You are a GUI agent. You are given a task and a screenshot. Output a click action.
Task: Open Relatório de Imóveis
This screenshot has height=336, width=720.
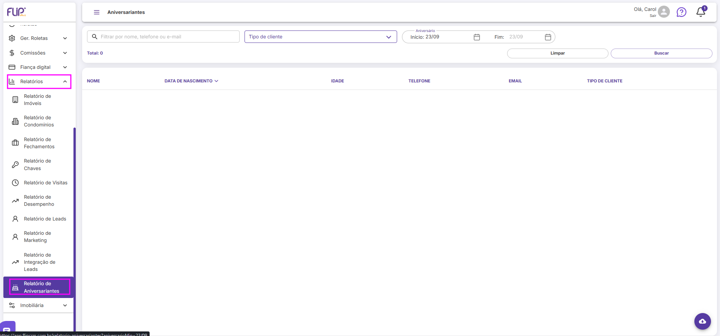(x=38, y=100)
